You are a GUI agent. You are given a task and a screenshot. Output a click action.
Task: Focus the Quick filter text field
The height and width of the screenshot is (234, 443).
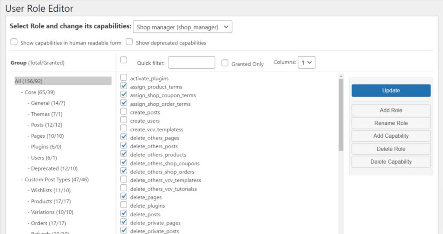[191, 63]
